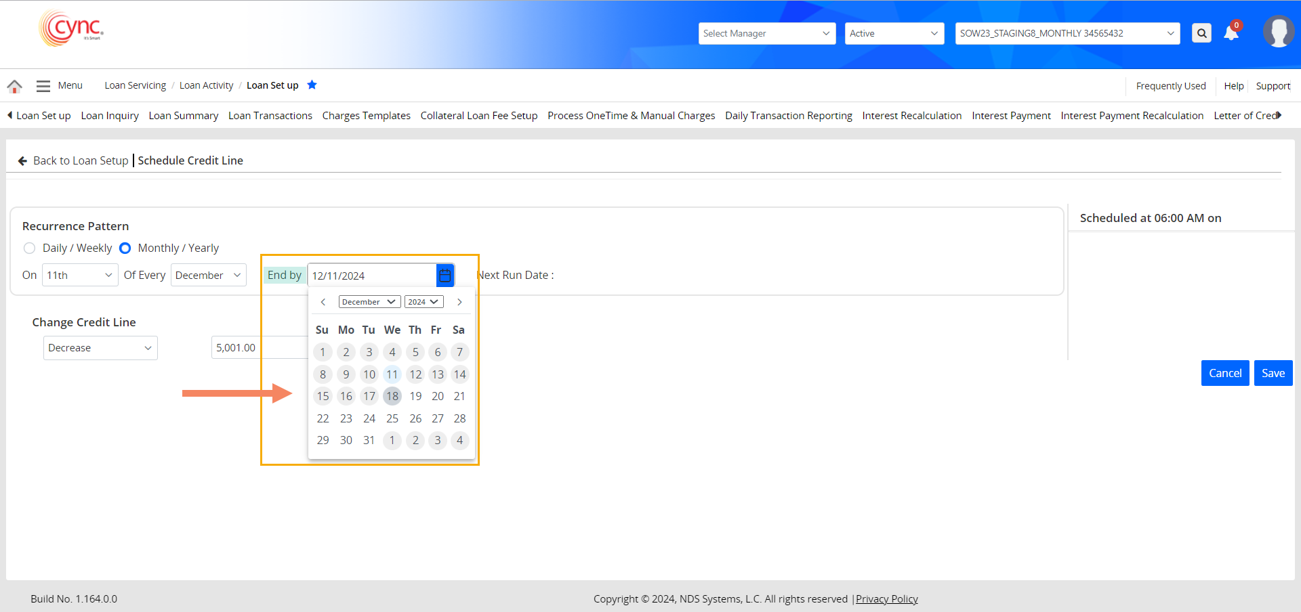The height and width of the screenshot is (612, 1301).
Task: Expand the Decrease credit line dropdown
Action: (x=100, y=348)
